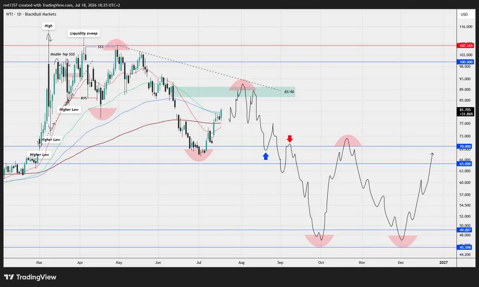Click the current price label 81.705

pos(465,110)
